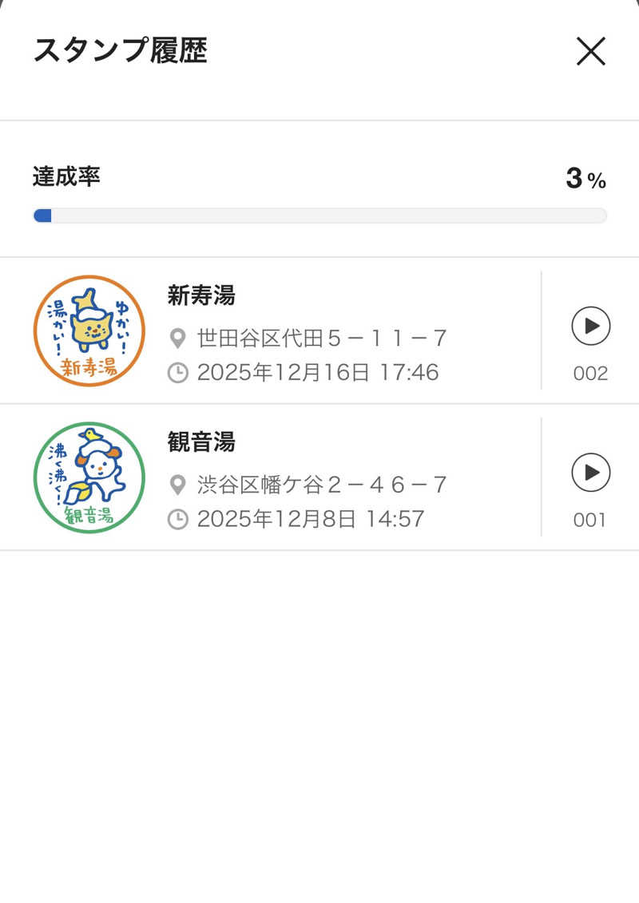Tap the orange 新寿湯 cat stamp
Viewport: 639px width, 903px height.
coord(89,331)
